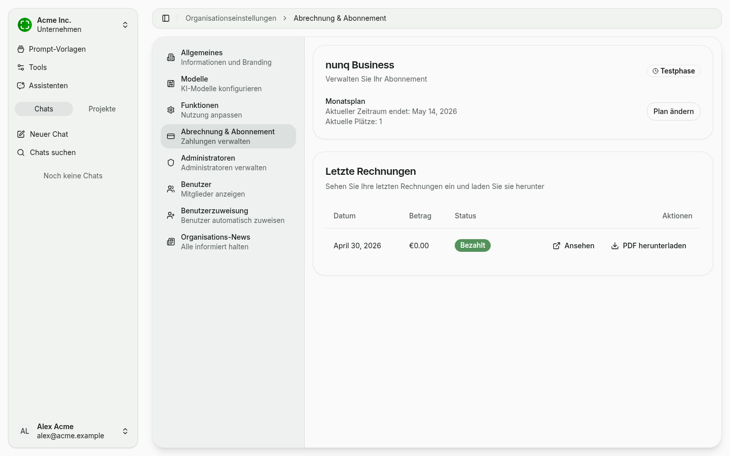Click the AL avatar of Alex Acme
Screen dimensions: 730x456
pyautogui.click(x=25, y=431)
